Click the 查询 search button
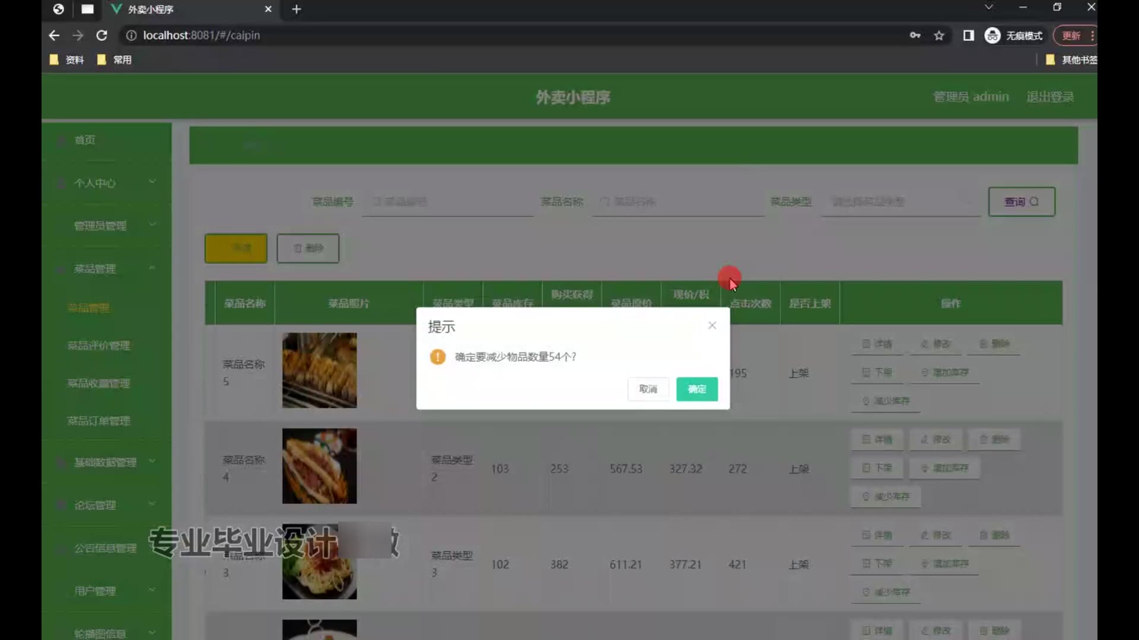The width and height of the screenshot is (1139, 640). click(x=1022, y=202)
